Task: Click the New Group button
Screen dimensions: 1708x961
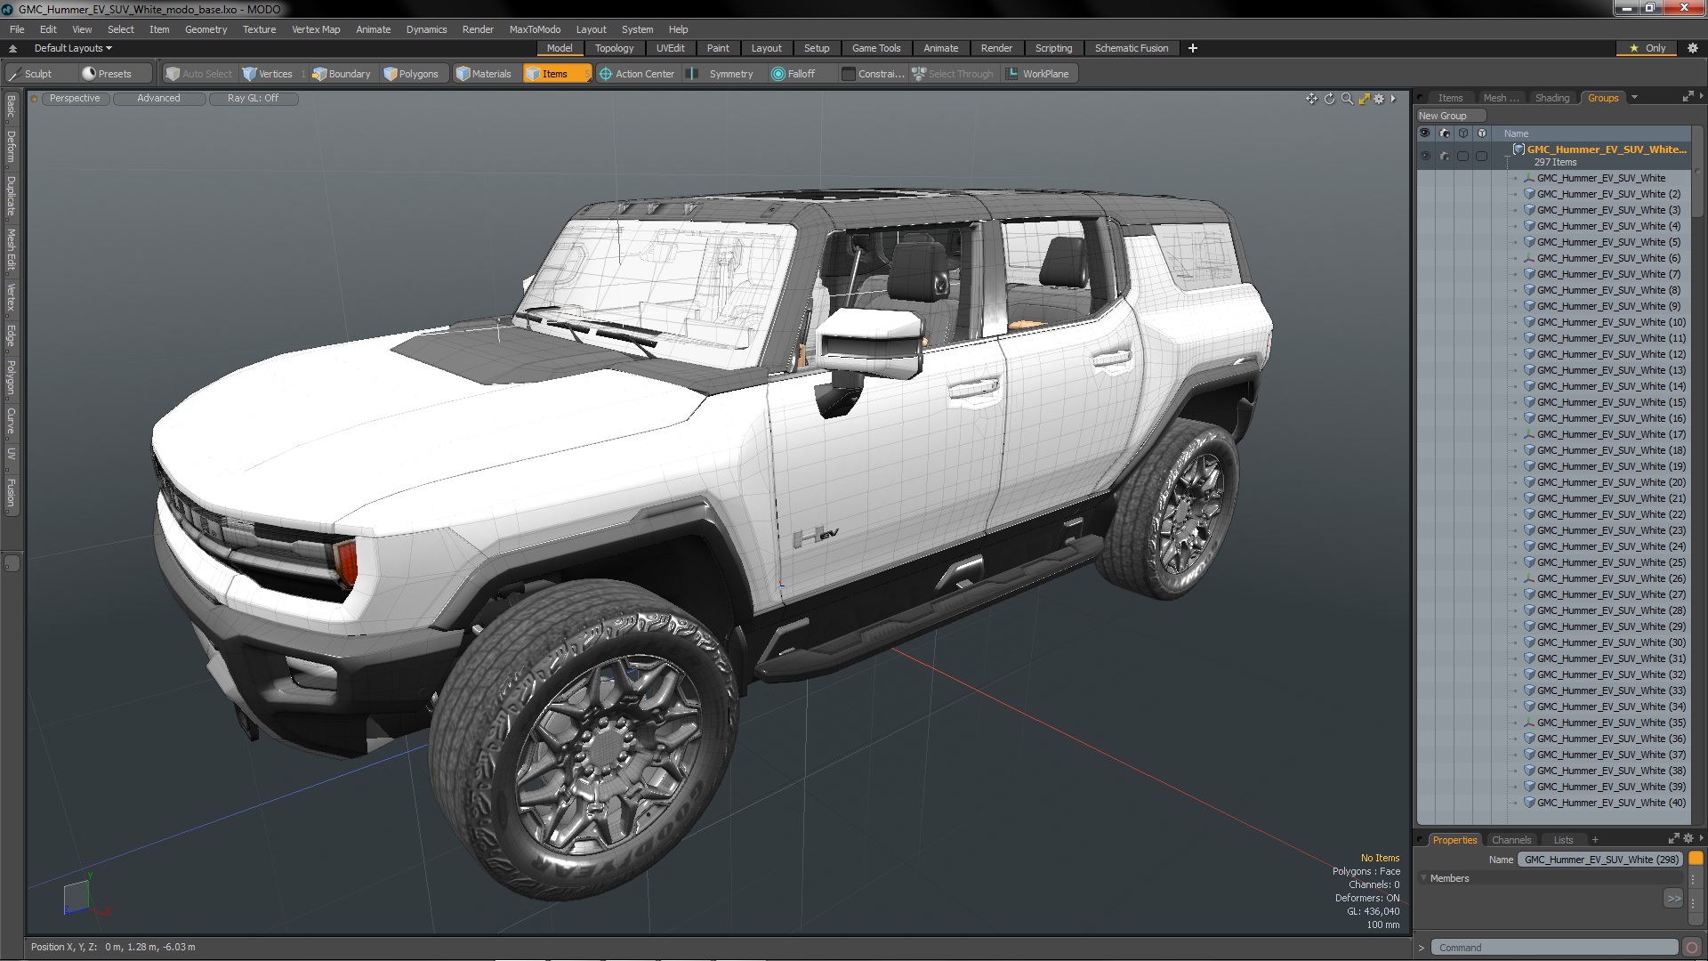Action: (x=1451, y=116)
